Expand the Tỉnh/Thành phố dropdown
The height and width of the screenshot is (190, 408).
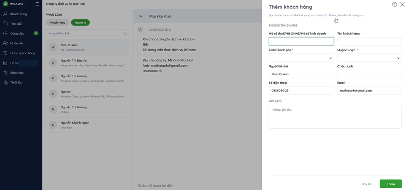301,58
